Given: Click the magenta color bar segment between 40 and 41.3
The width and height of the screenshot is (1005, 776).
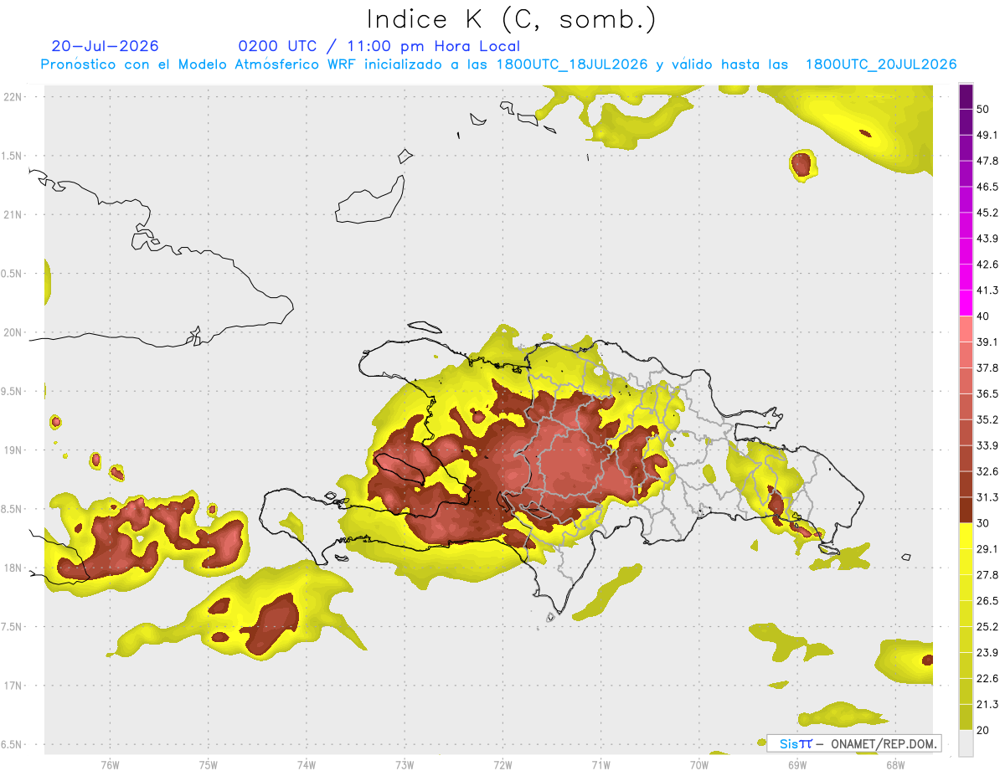Looking at the screenshot, I should click(x=966, y=304).
